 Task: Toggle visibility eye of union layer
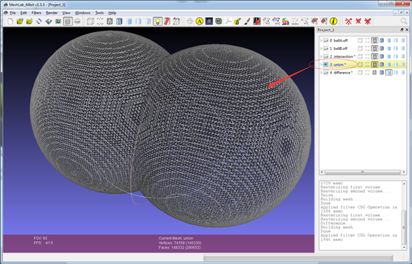[326, 65]
